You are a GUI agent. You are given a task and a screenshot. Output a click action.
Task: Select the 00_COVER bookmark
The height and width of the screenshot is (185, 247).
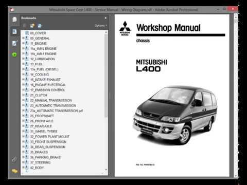click(x=38, y=33)
